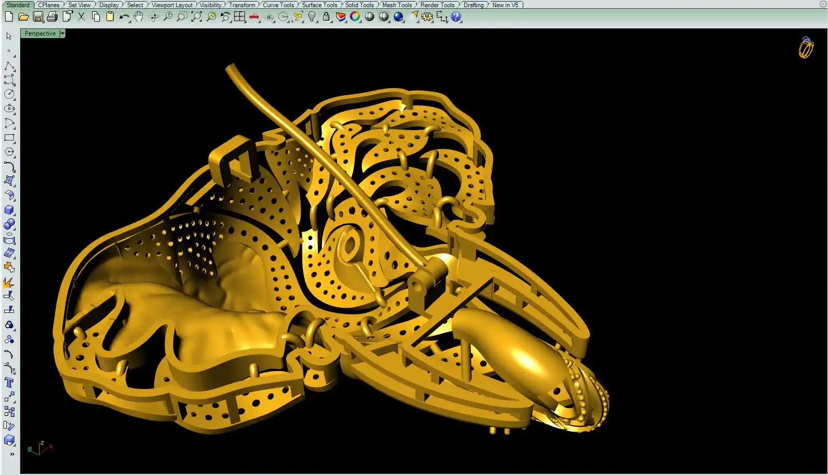Click the Explode tool icon
Image resolution: width=828 pixels, height=475 pixels.
pos(9,283)
